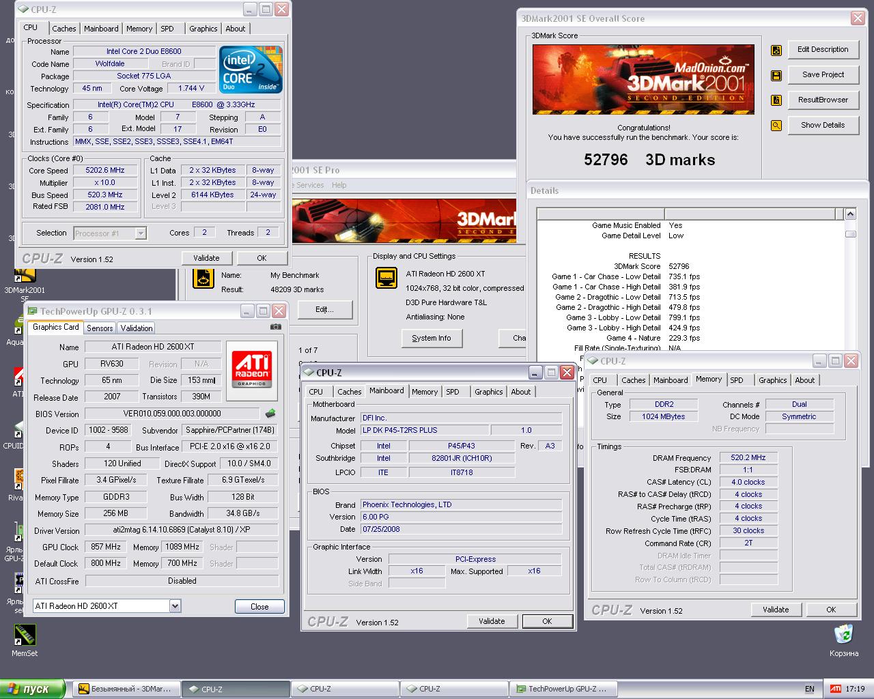The image size is (874, 699).
Task: Click the Details list scrollbar up arrow
Action: [x=850, y=214]
